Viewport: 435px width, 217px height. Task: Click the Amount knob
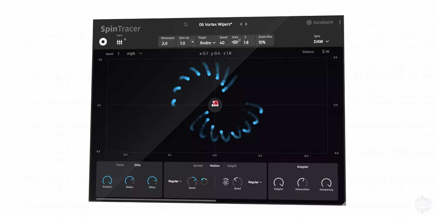click(x=107, y=180)
